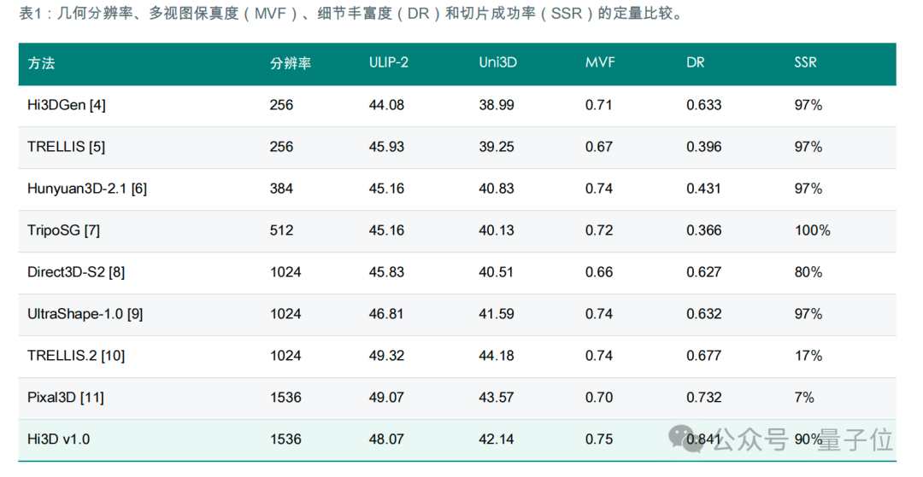Select the Hi3D v1.0 method name
This screenshot has height=477, width=923.
pyautogui.click(x=58, y=439)
